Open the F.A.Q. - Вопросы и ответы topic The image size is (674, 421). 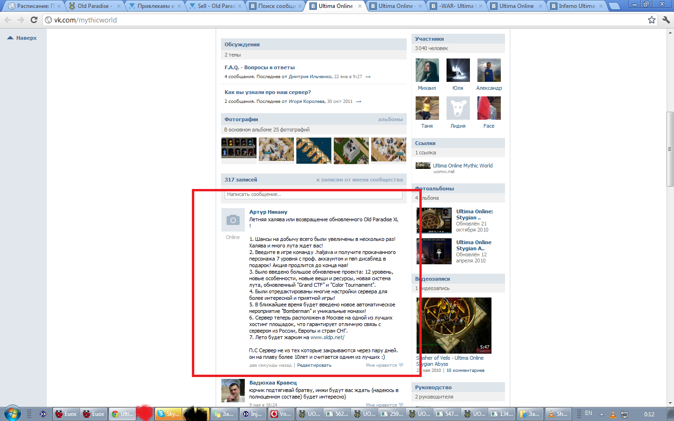tap(259, 67)
